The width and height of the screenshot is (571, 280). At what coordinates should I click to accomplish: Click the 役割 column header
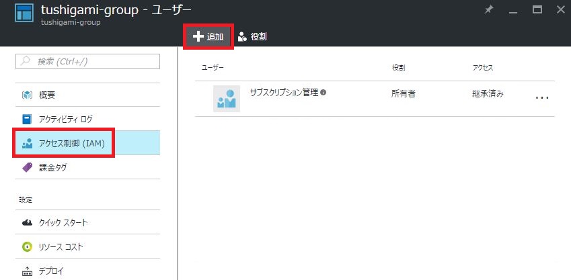(x=398, y=68)
